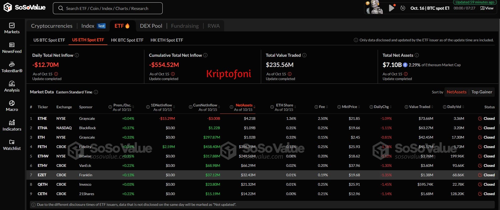Click the info icon on 1DNetInflow column
The width and height of the screenshot is (500, 210).
click(x=148, y=107)
